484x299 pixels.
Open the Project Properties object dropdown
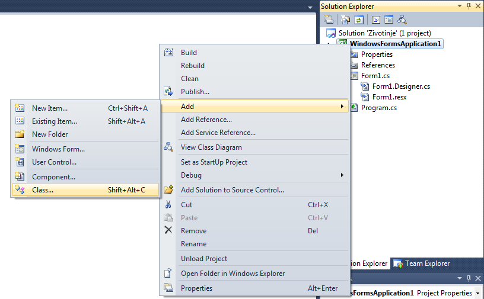(x=478, y=293)
